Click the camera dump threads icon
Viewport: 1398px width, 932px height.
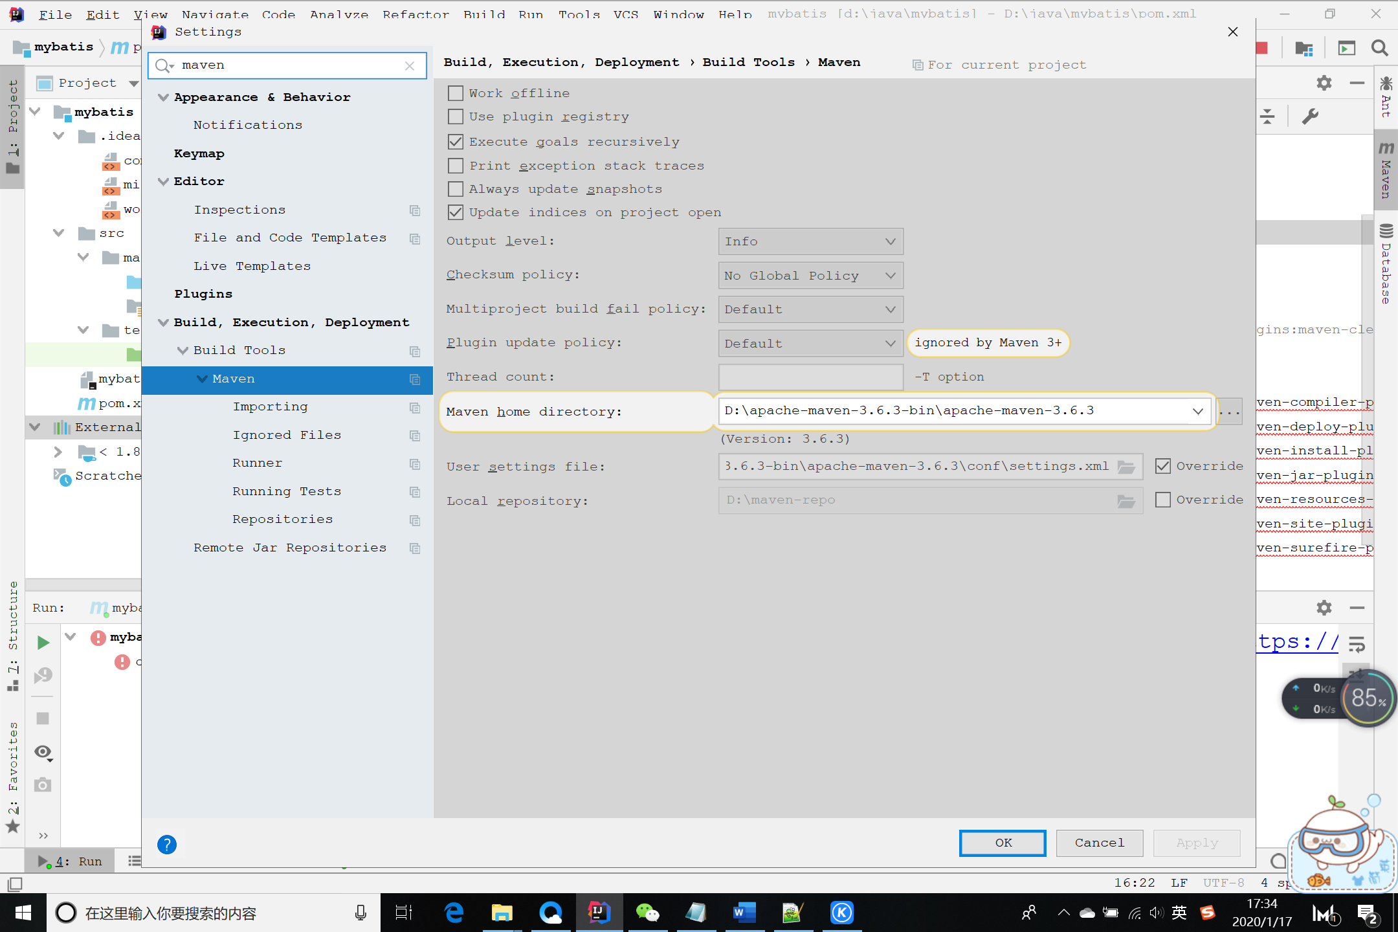[43, 785]
